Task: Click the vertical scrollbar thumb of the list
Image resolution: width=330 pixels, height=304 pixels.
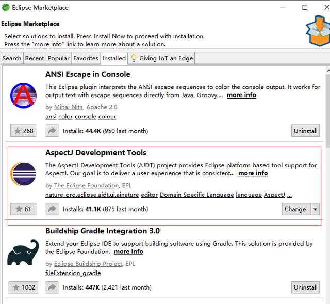Action: (328, 110)
